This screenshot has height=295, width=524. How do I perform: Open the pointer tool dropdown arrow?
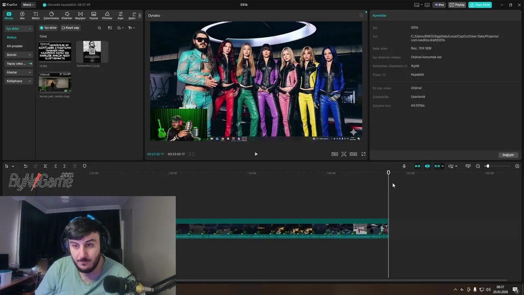point(13,166)
